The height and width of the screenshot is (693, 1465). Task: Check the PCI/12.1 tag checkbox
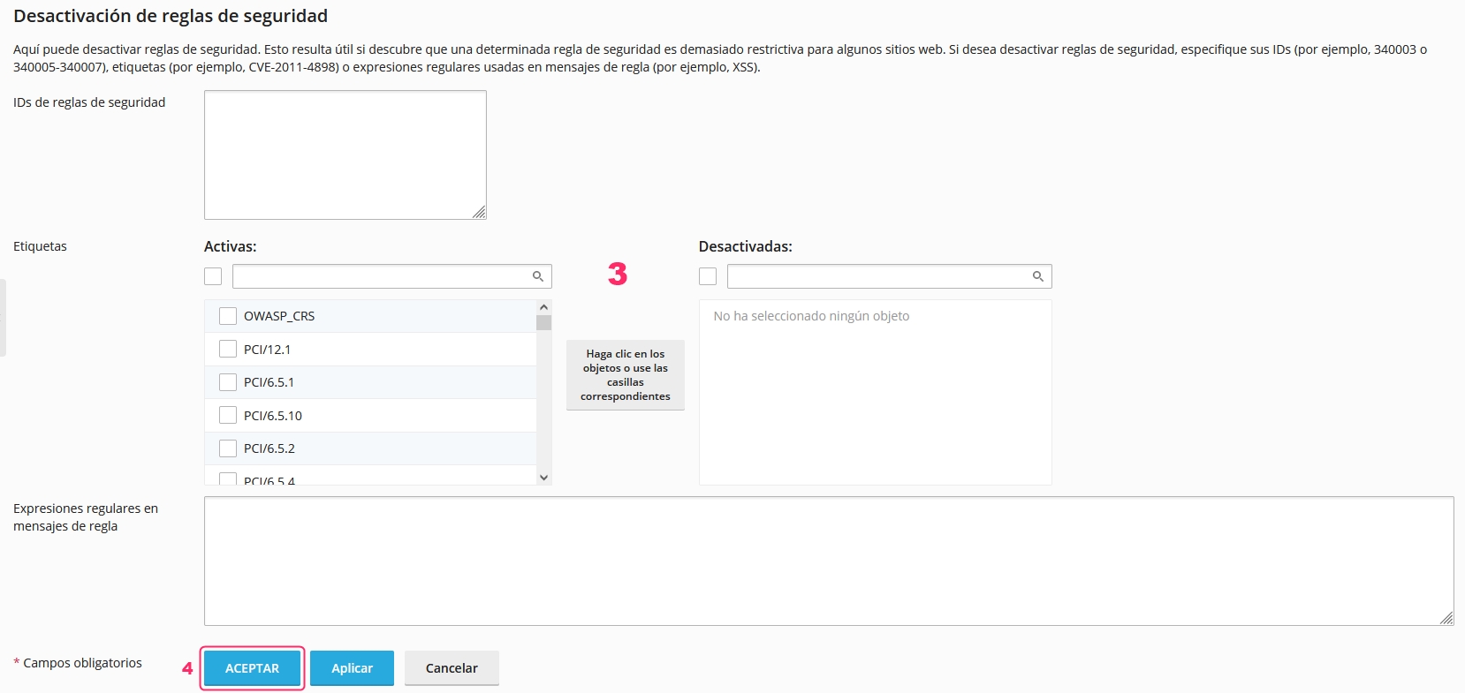tap(228, 349)
